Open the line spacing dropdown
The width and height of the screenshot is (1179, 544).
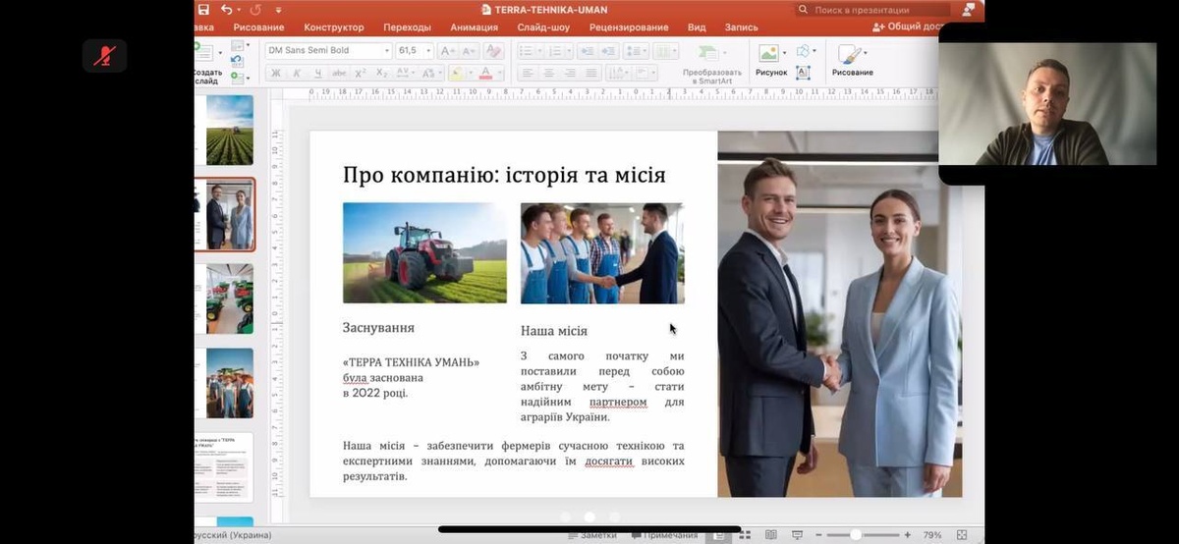pos(636,51)
